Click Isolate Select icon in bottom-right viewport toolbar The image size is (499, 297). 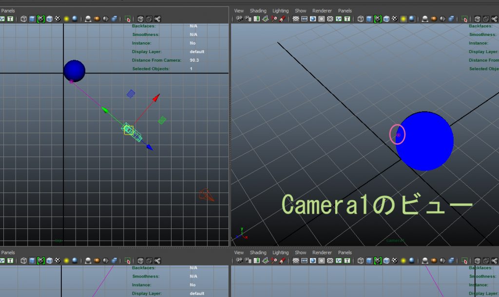pos(464,261)
